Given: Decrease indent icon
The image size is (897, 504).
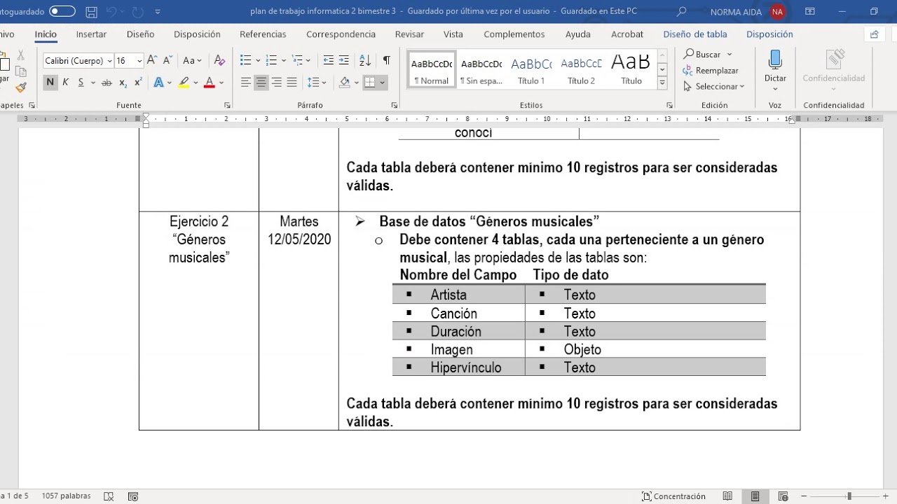Looking at the screenshot, I should pyautogui.click(x=329, y=61).
